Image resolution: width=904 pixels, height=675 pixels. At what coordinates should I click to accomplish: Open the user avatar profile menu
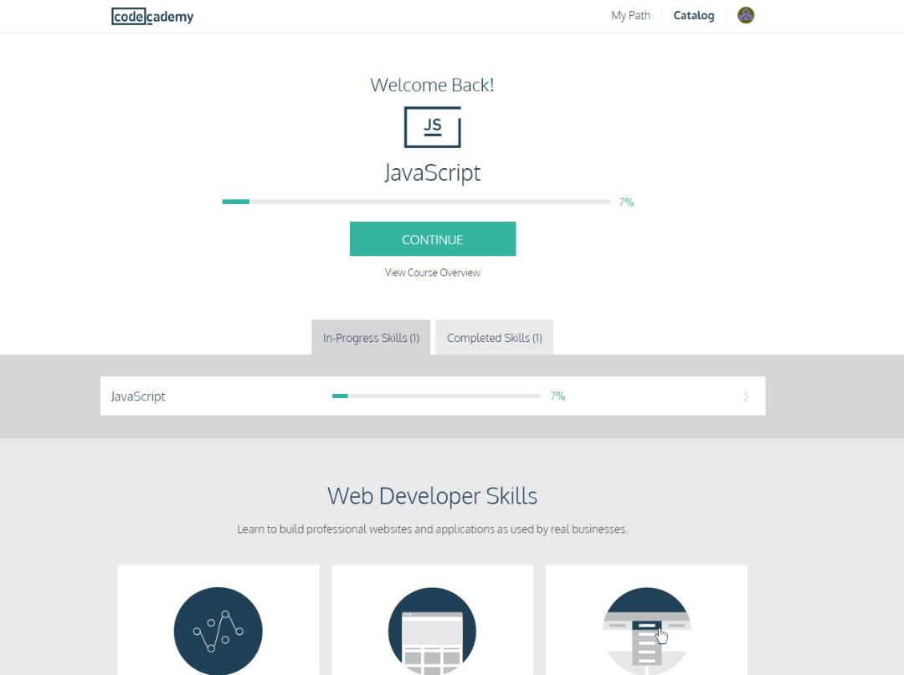click(746, 16)
